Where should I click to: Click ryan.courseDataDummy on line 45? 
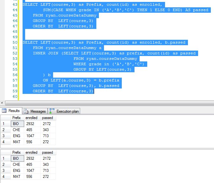point(71,15)
